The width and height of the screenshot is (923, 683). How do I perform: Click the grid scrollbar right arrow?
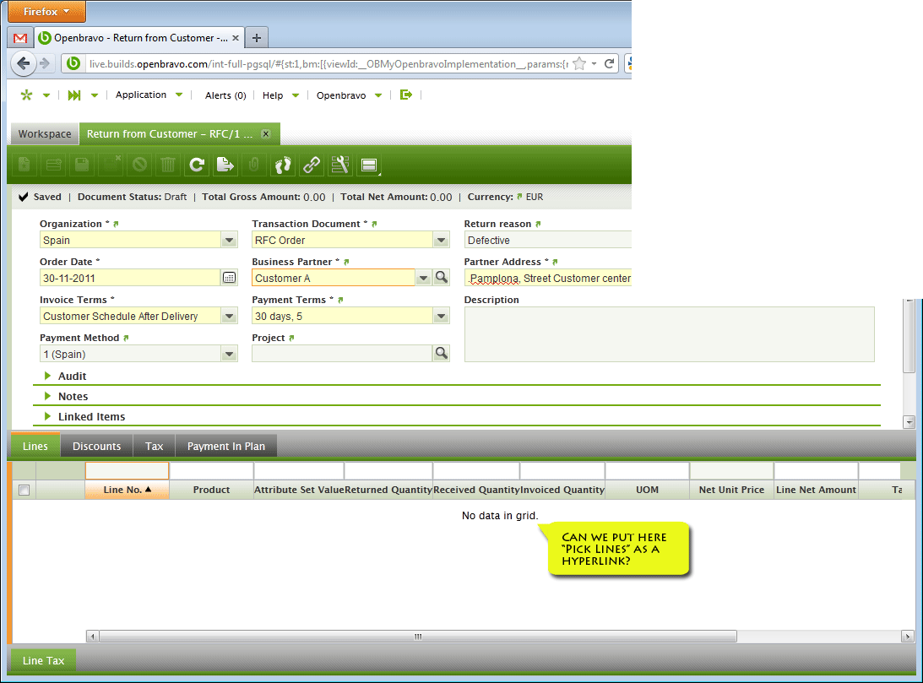(x=908, y=637)
